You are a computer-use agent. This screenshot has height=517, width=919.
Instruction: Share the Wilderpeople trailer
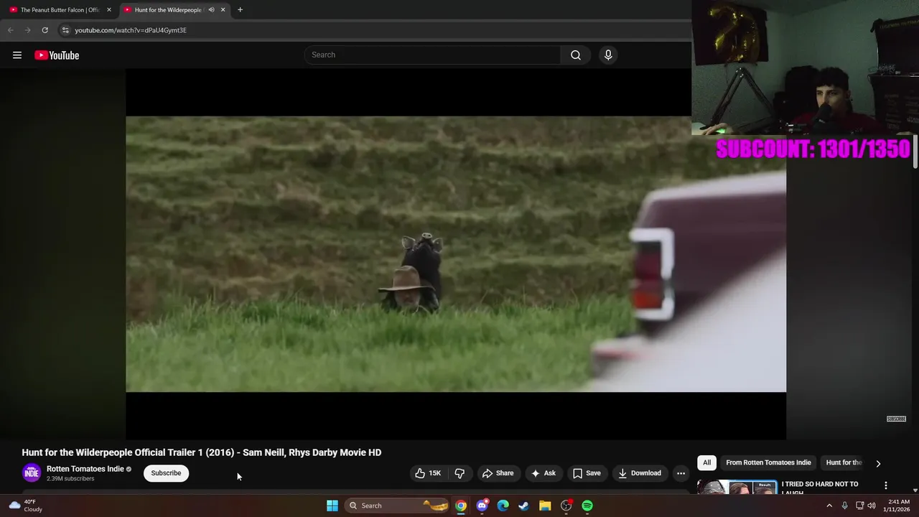coord(498,473)
